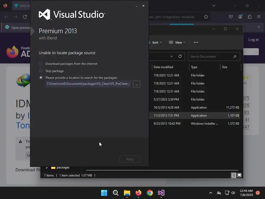The width and height of the screenshot is (265, 199).
Task: Close the Visual Studio setup dialog
Action: 143,6
